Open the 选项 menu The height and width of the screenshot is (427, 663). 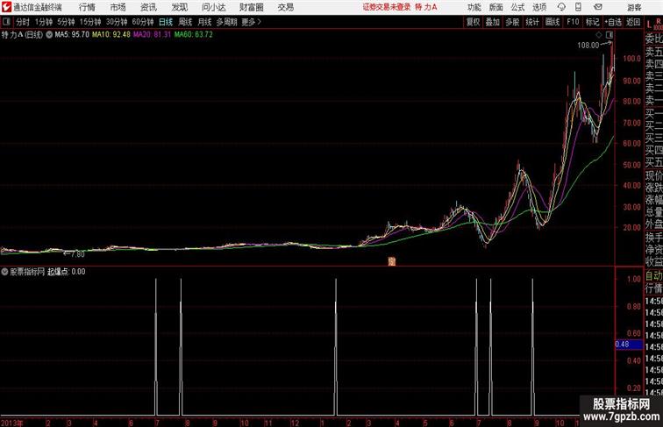pos(539,7)
